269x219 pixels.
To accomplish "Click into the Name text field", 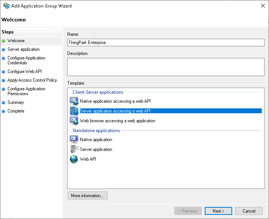I will [x=165, y=43].
